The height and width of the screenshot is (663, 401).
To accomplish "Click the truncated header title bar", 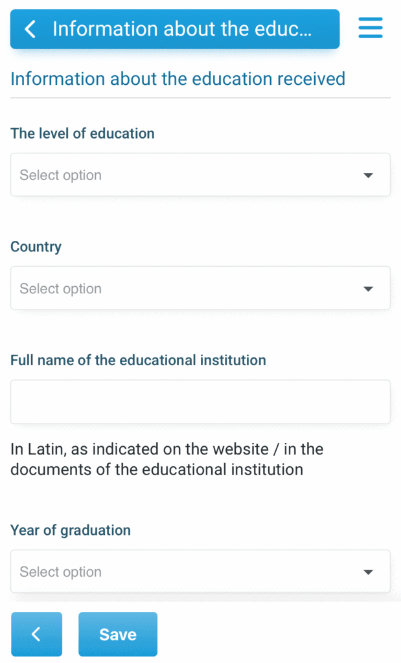I will pyautogui.click(x=175, y=29).
